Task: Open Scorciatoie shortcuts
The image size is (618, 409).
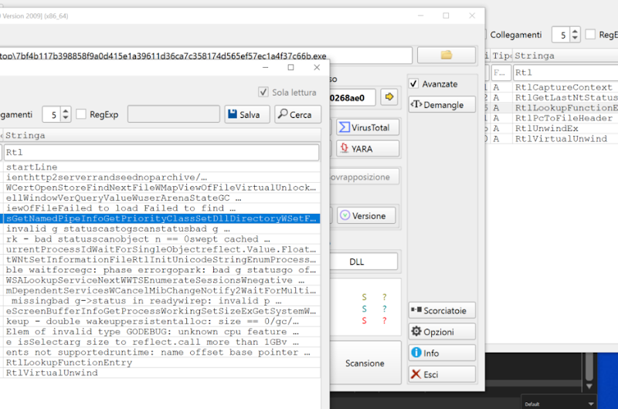Action: tap(442, 310)
